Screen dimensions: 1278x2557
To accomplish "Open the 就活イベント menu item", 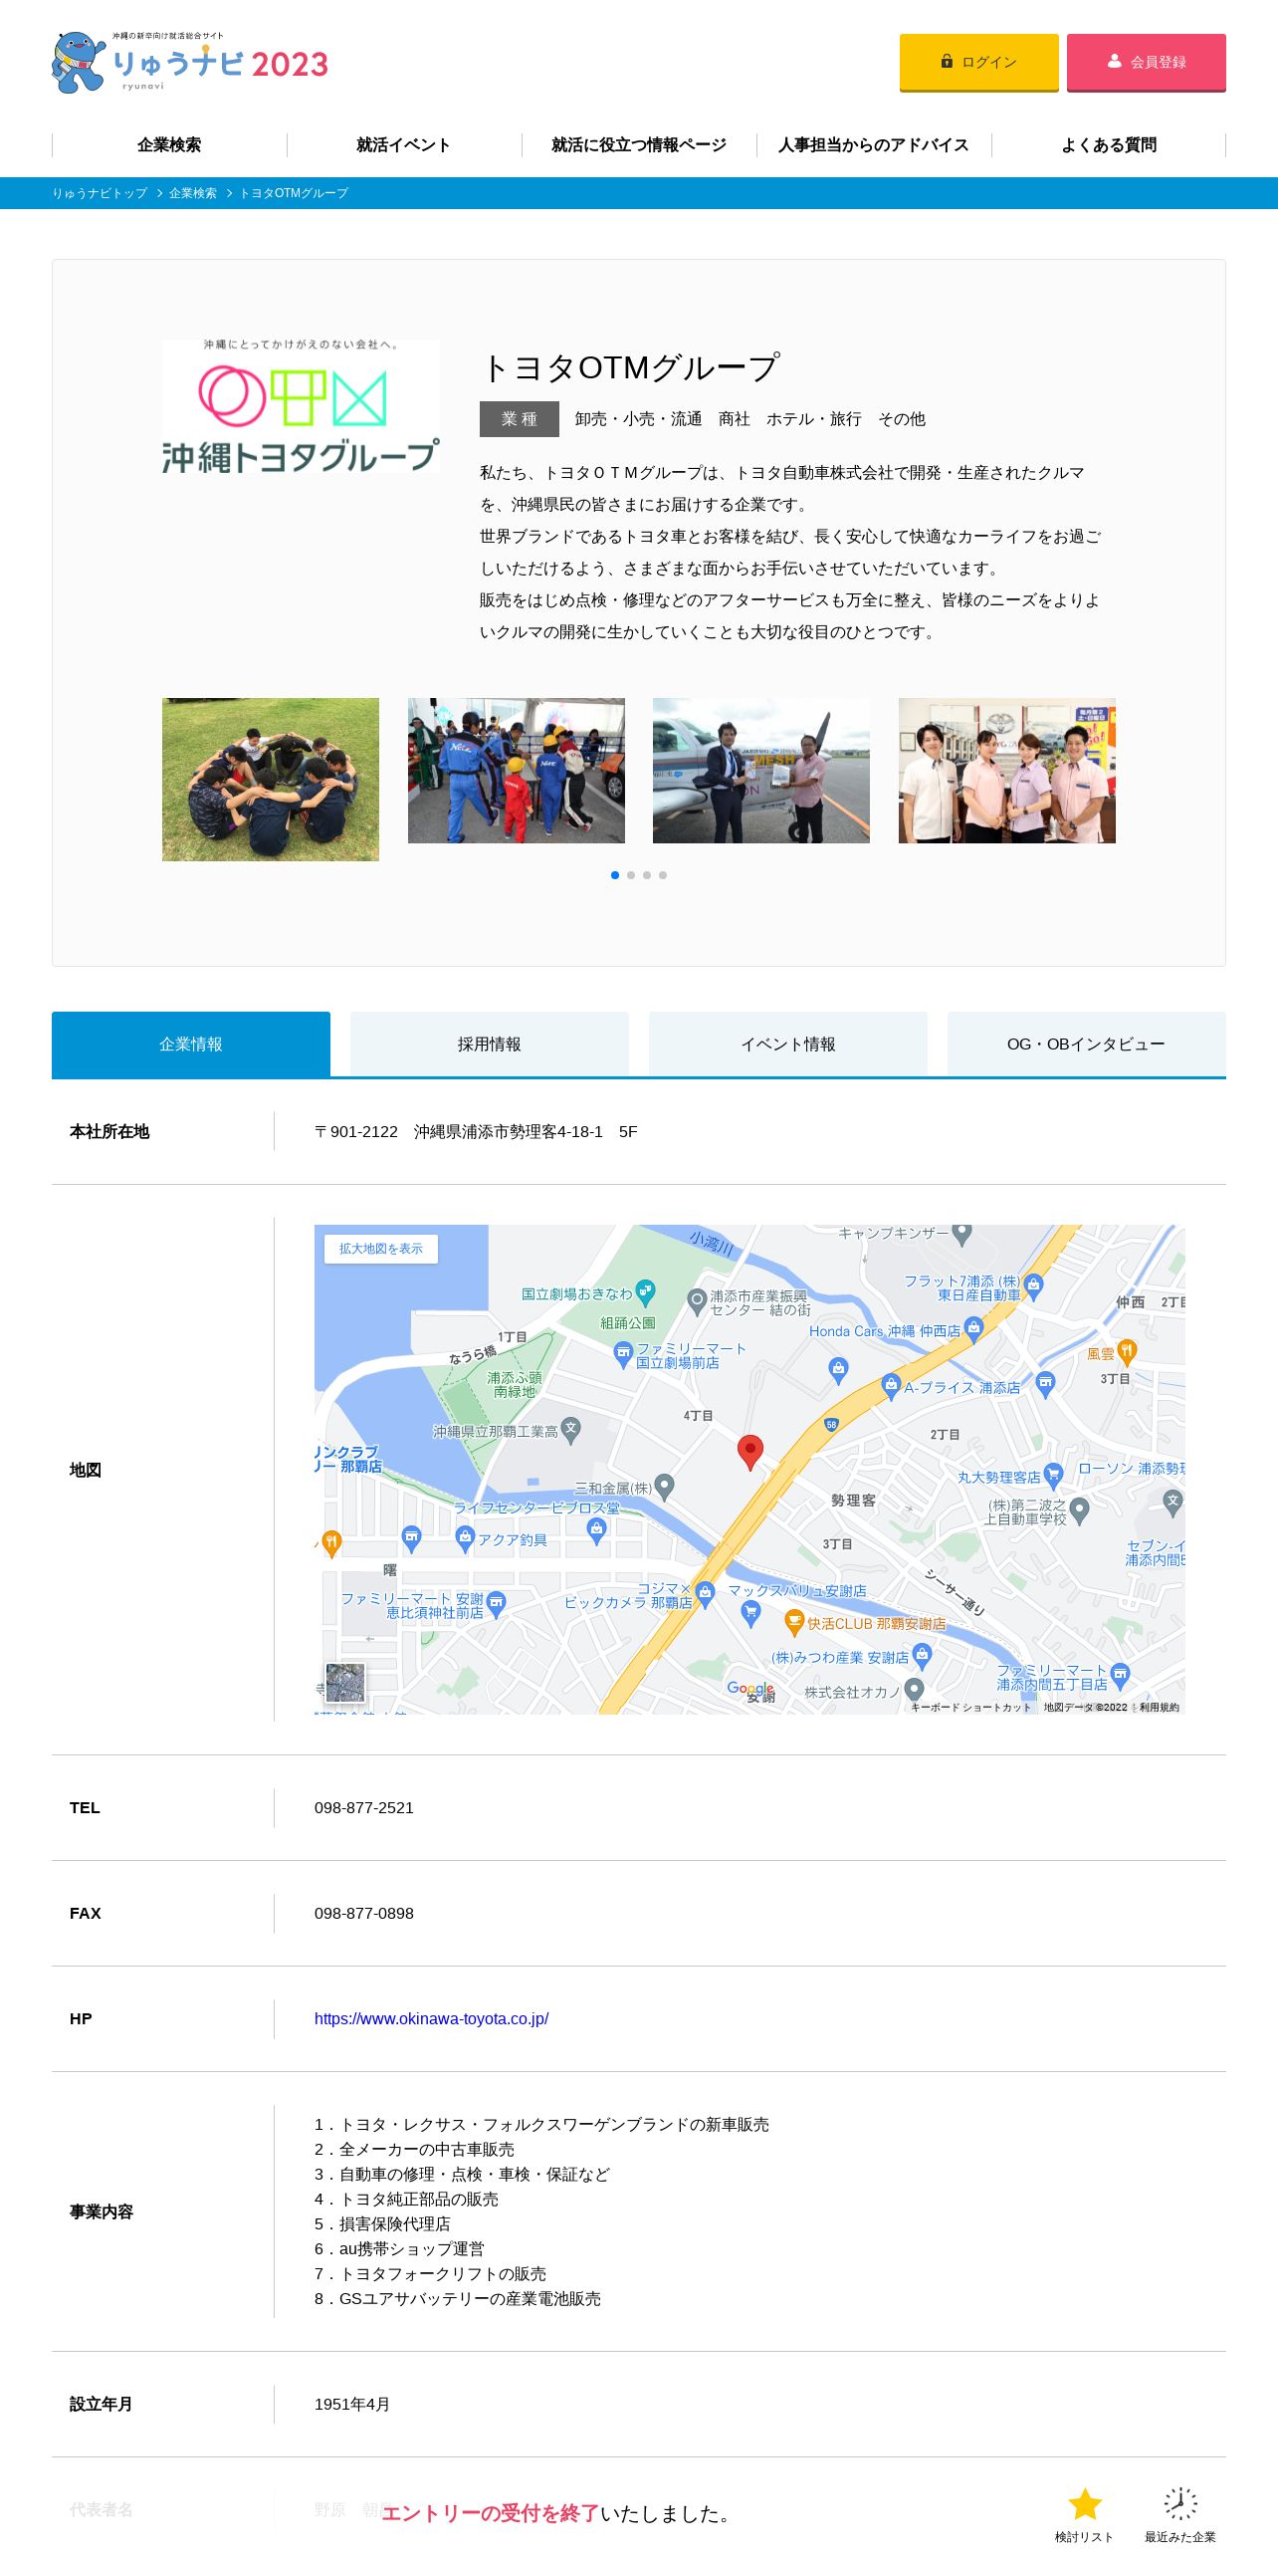I will tap(404, 145).
